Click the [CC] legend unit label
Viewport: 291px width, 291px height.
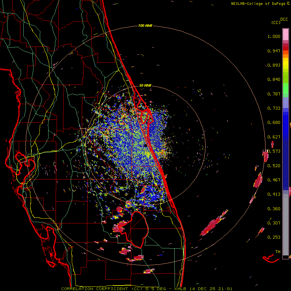276,22
